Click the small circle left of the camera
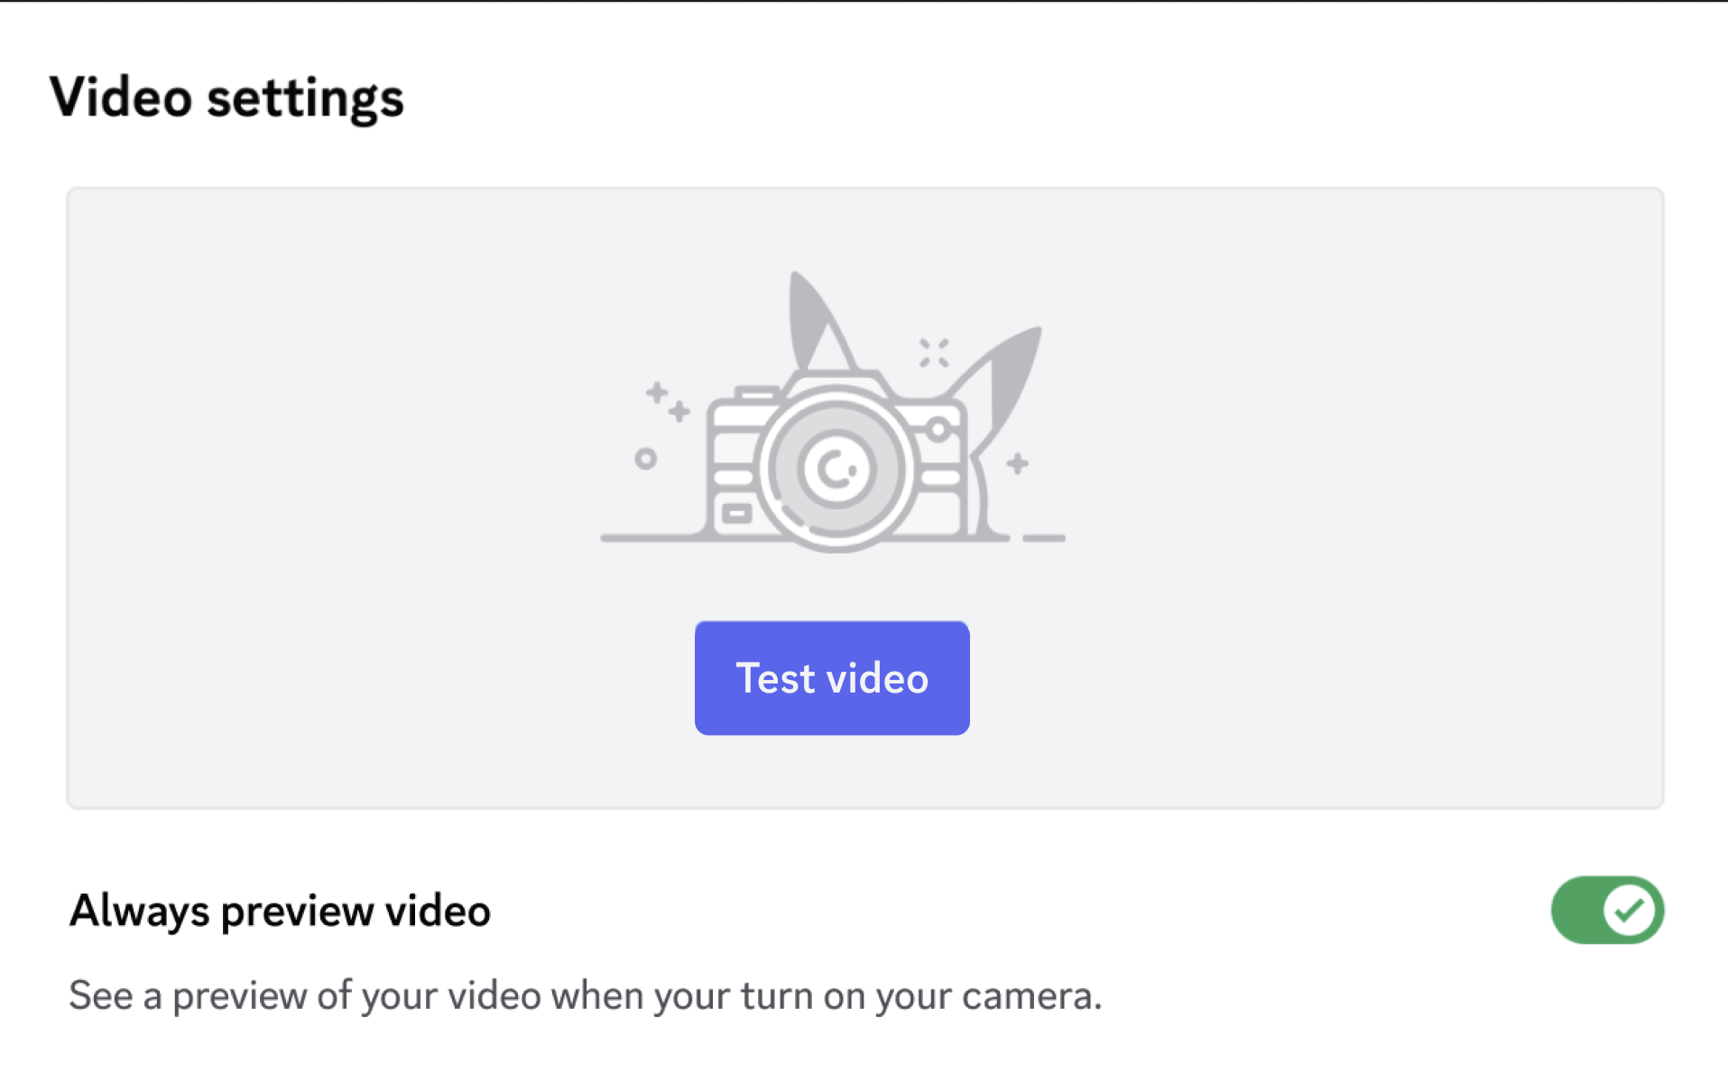The height and width of the screenshot is (1082, 1728). (645, 459)
